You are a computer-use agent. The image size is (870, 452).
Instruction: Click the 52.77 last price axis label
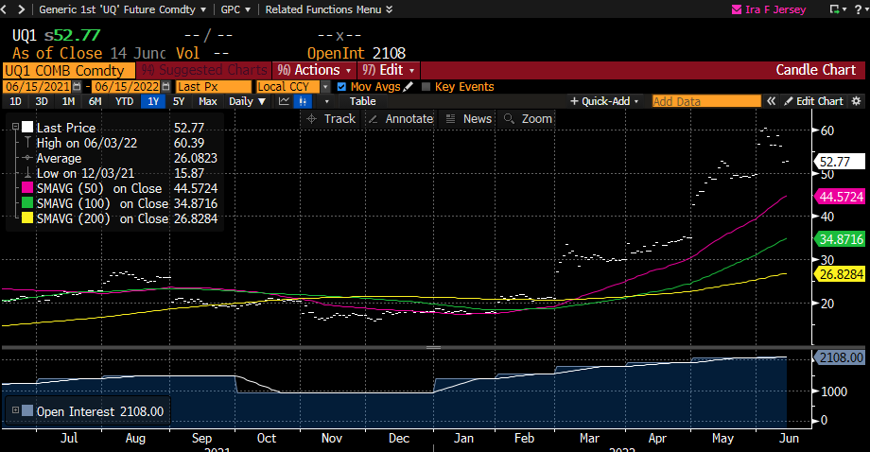(x=838, y=162)
